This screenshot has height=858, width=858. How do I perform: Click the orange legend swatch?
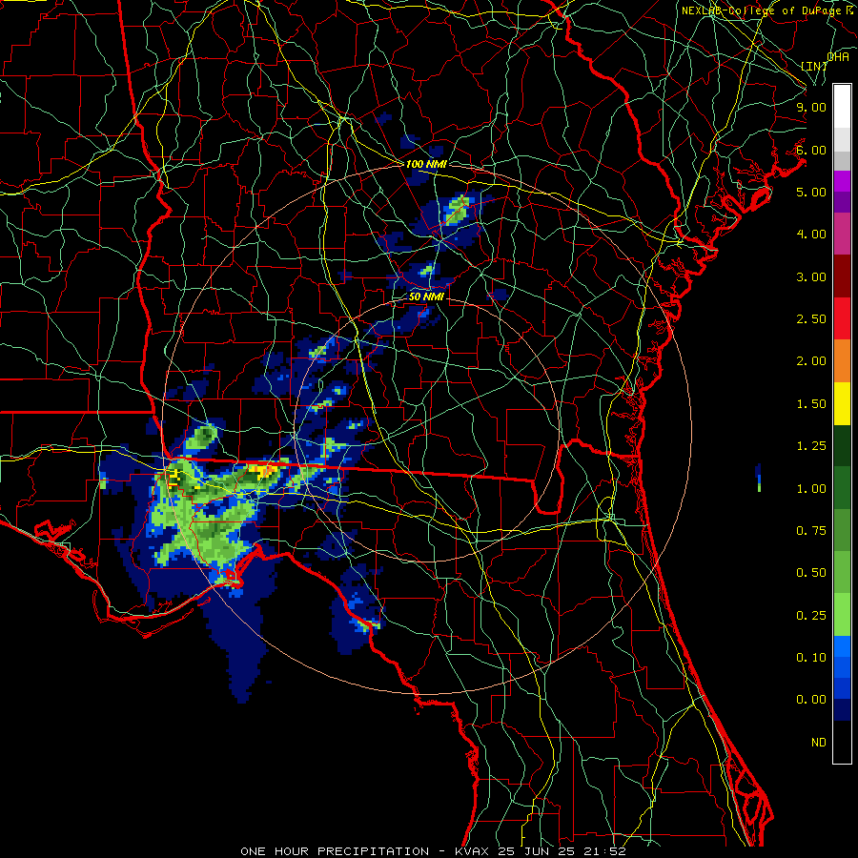click(x=842, y=361)
